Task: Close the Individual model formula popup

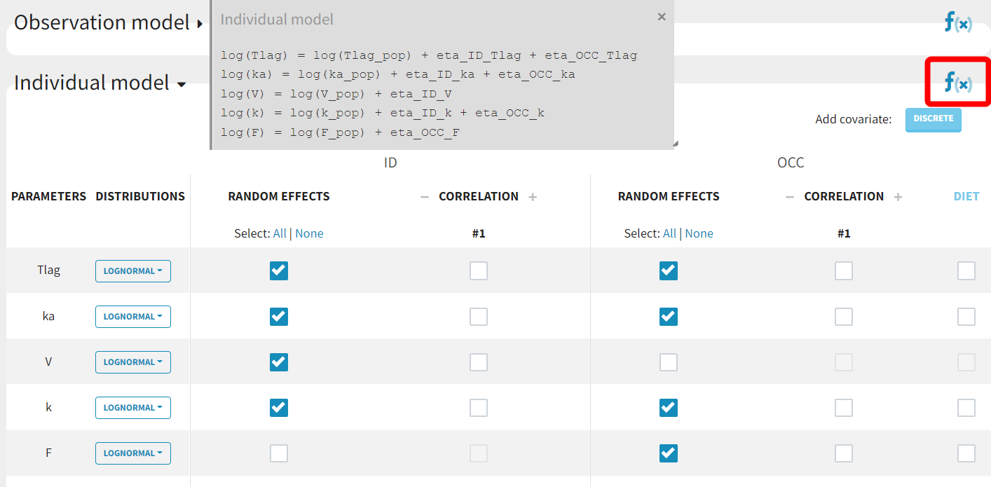Action: pos(661,17)
